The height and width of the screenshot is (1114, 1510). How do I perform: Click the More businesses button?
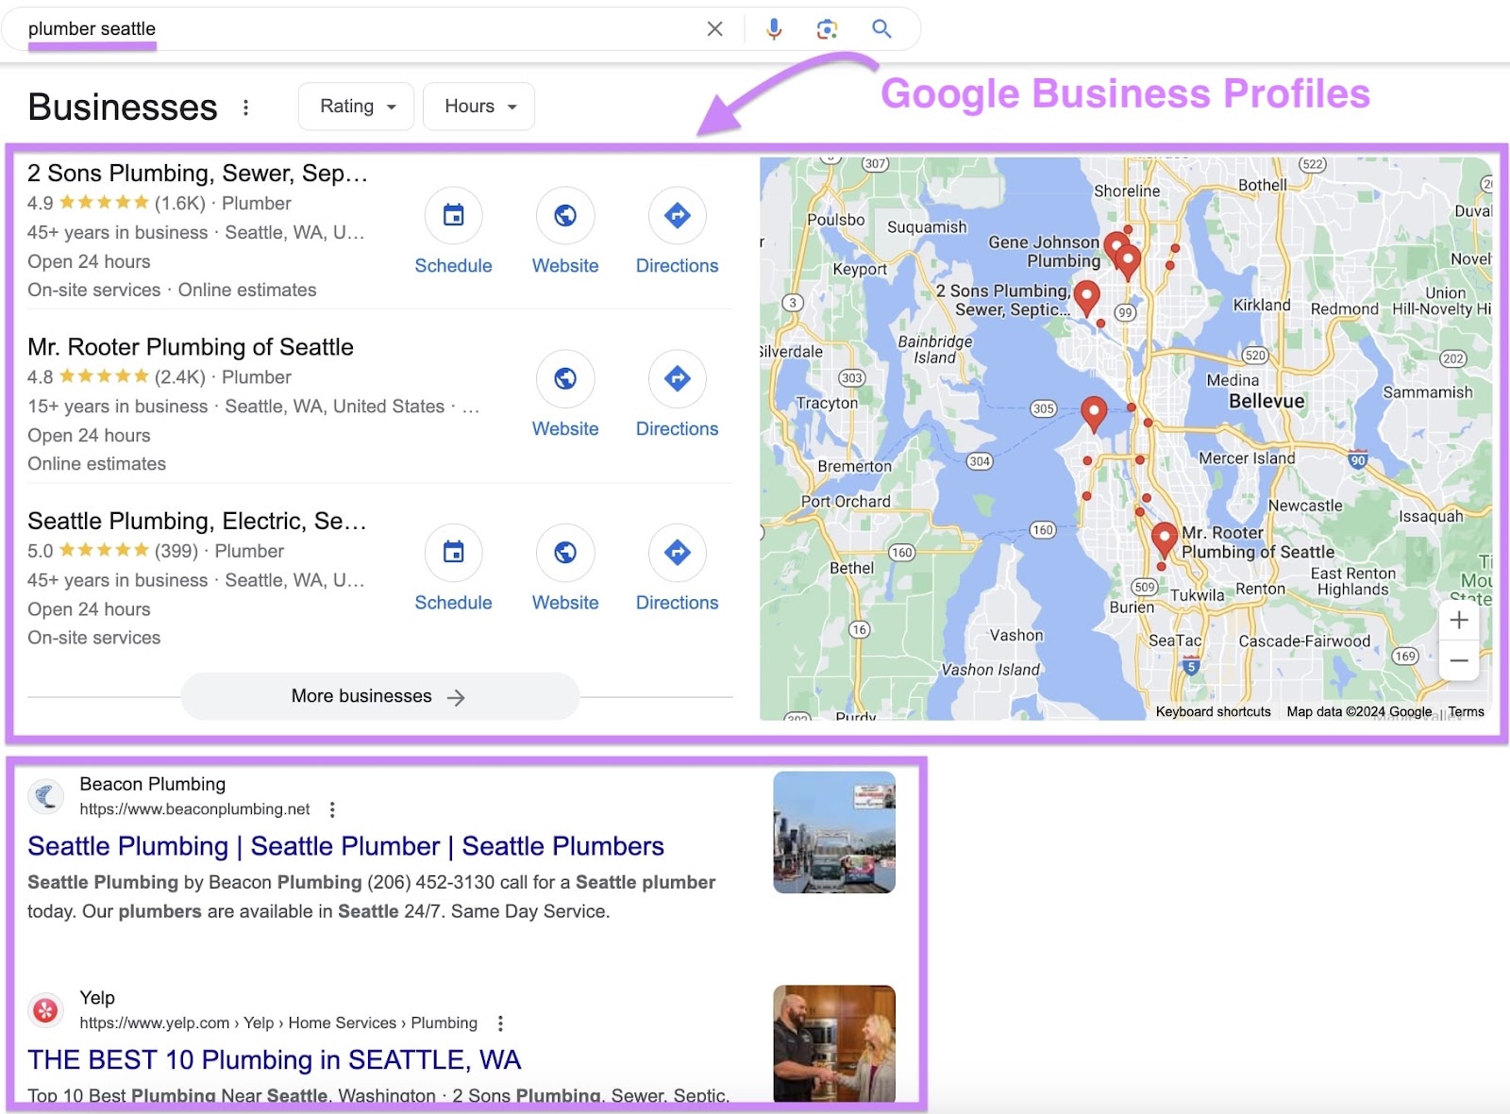378,696
